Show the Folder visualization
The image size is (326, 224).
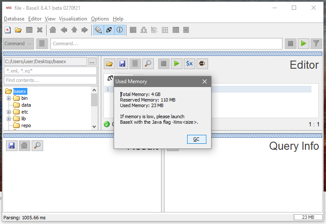(154, 30)
